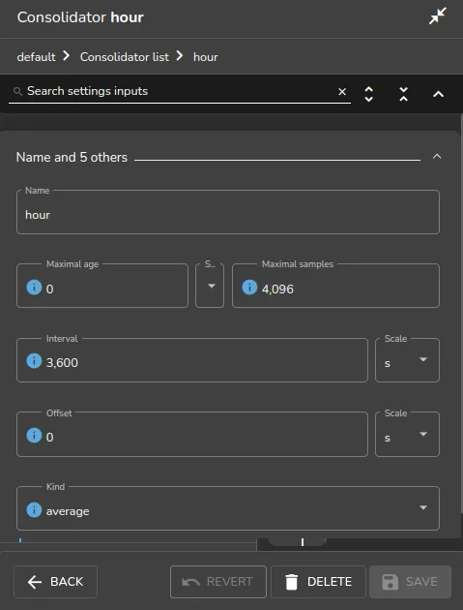The width and height of the screenshot is (463, 610).
Task: Open the Offset Scale dropdown
Action: pyautogui.click(x=407, y=434)
